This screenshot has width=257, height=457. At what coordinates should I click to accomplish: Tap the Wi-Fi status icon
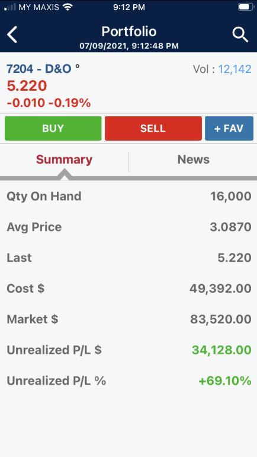tap(68, 7)
